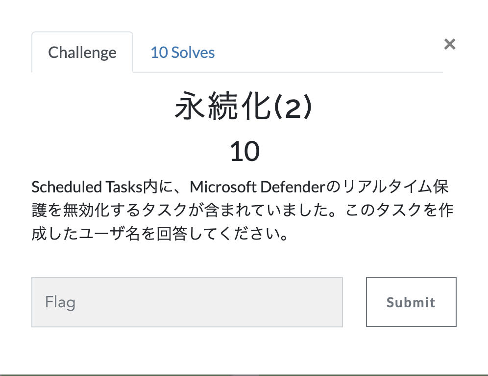Submit the flag answer
Screen dimensions: 488x376
point(411,302)
